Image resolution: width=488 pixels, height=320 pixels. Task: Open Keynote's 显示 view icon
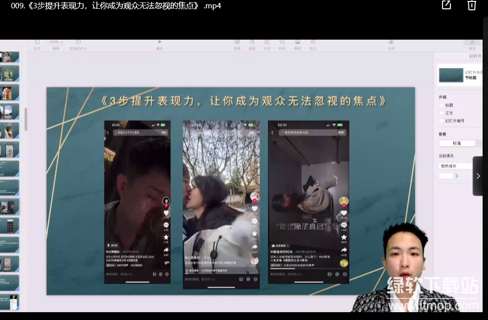click(x=37, y=42)
